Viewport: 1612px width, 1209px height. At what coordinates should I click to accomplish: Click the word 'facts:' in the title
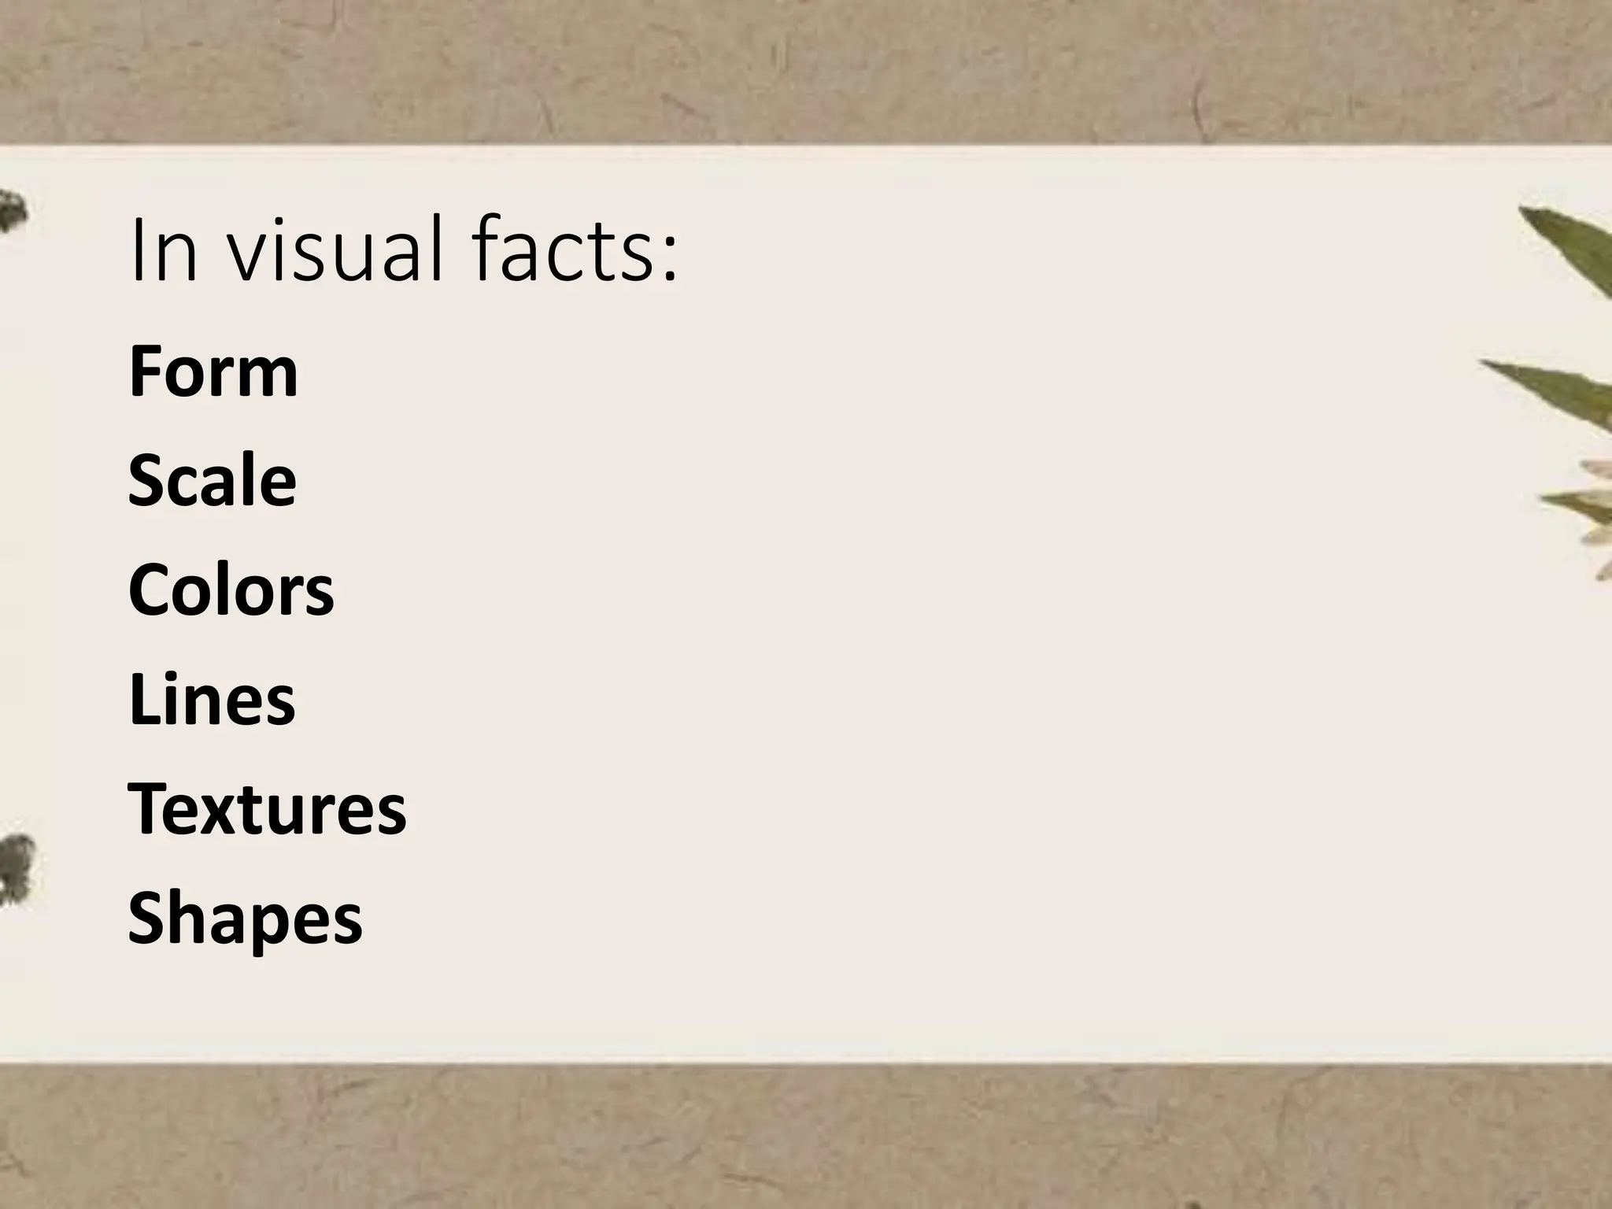pos(575,249)
